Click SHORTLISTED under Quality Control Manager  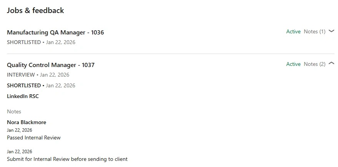tap(24, 85)
